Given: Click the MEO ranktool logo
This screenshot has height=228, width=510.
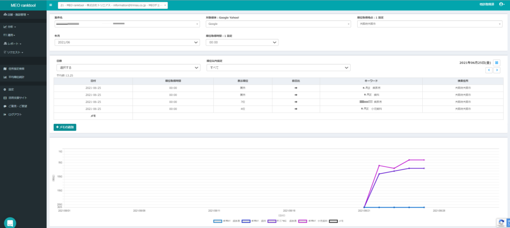Looking at the screenshot, I should (x=23, y=5).
